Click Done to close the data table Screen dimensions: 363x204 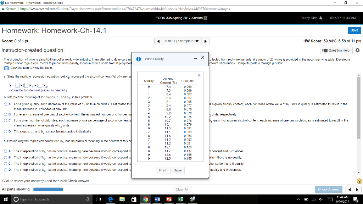[x=178, y=170]
